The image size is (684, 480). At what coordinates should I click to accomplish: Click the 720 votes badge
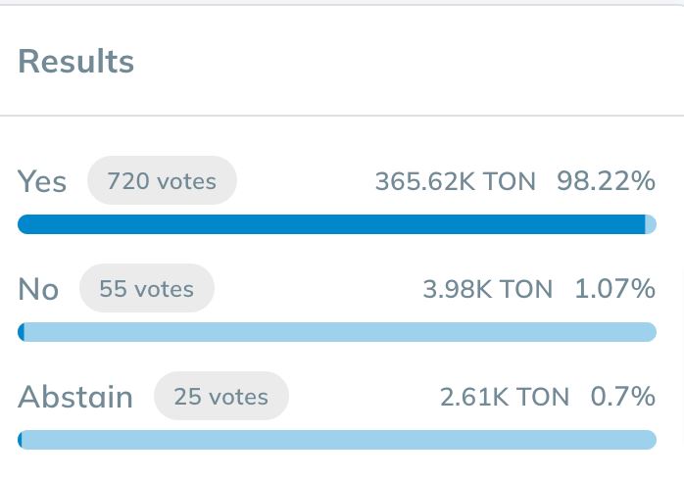(162, 181)
